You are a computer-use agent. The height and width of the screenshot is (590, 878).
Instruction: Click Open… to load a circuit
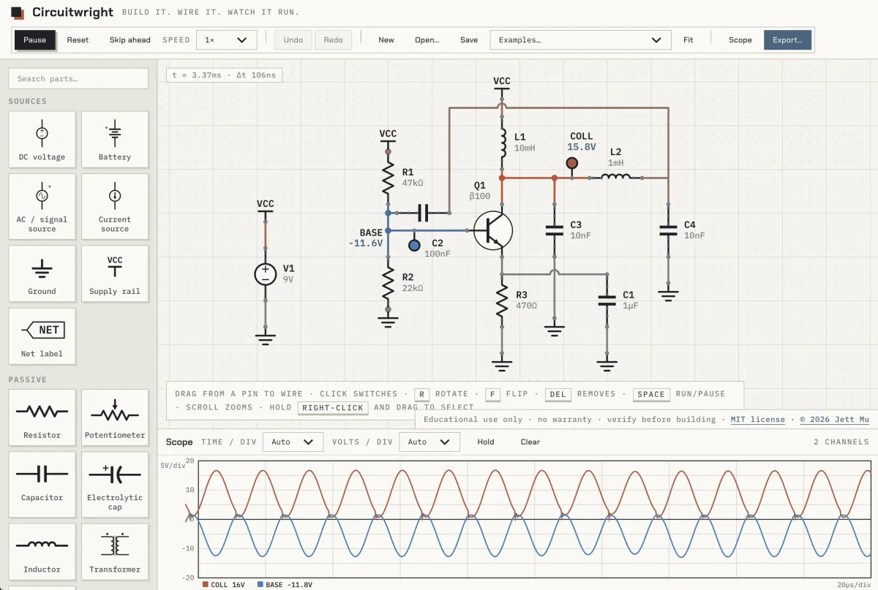[x=427, y=39]
